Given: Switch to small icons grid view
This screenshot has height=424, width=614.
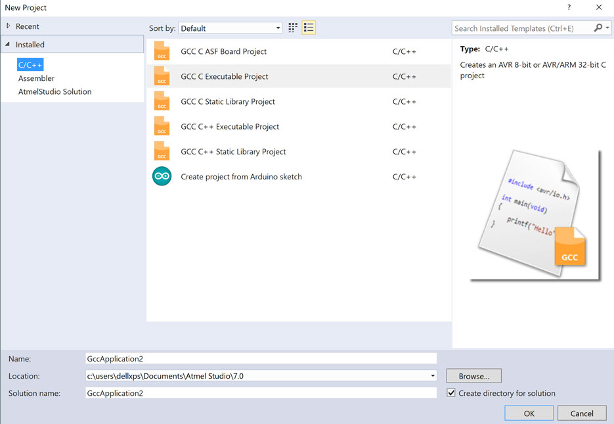Looking at the screenshot, I should (292, 28).
